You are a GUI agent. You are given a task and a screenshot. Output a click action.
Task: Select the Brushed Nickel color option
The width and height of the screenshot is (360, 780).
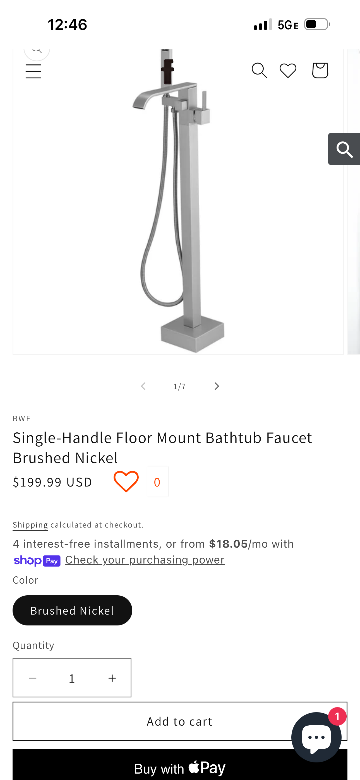tap(73, 610)
